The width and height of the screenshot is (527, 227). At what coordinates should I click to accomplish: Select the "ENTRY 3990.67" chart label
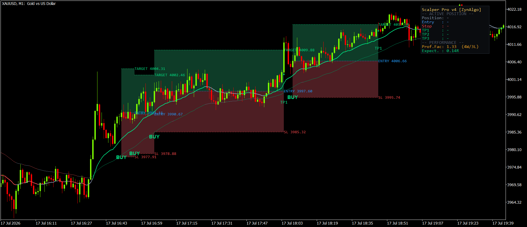[169, 114]
